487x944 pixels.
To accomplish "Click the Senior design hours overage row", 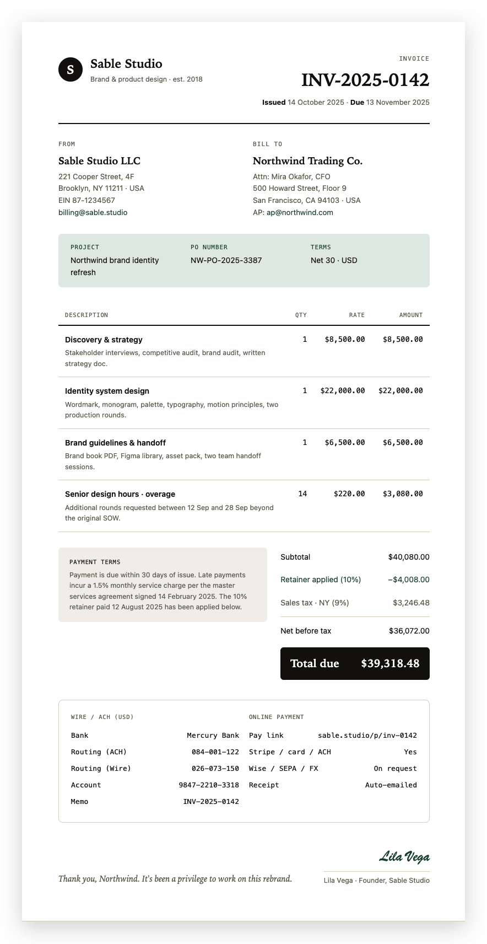I will point(244,506).
